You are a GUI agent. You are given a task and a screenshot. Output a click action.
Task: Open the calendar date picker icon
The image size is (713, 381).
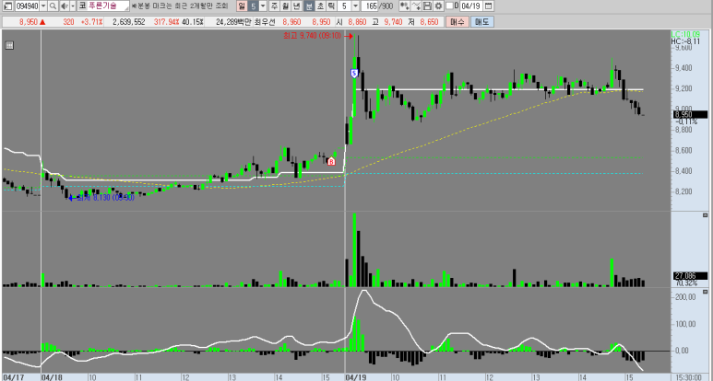[488, 6]
